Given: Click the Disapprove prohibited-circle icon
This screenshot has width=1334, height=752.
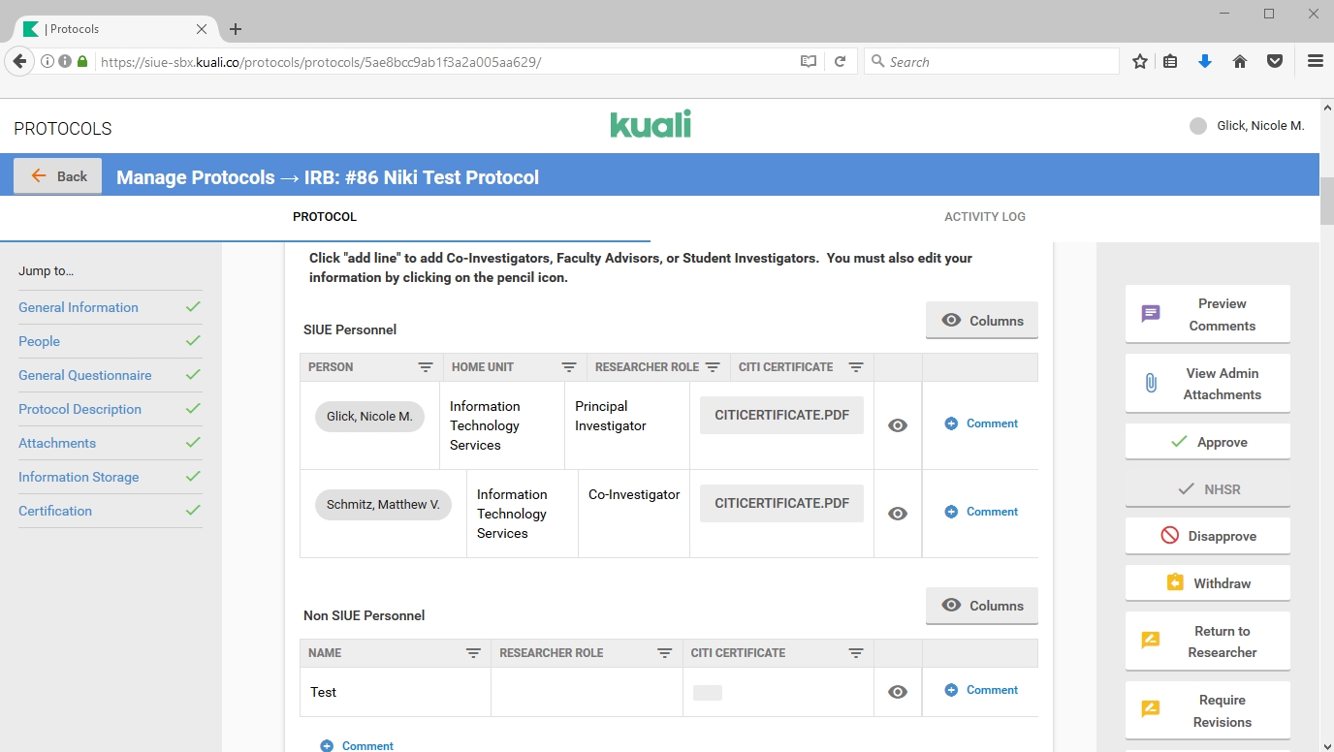Looking at the screenshot, I should (1169, 536).
